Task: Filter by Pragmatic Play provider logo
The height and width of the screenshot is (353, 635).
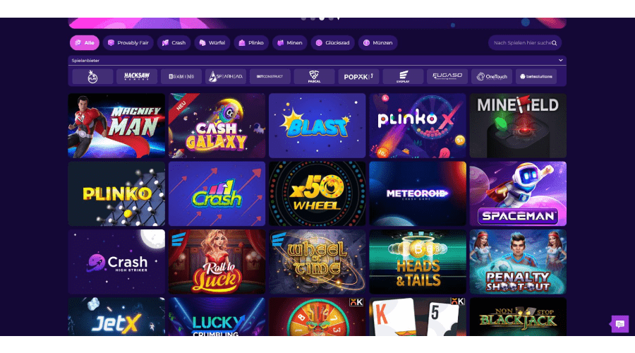Action: (x=92, y=76)
